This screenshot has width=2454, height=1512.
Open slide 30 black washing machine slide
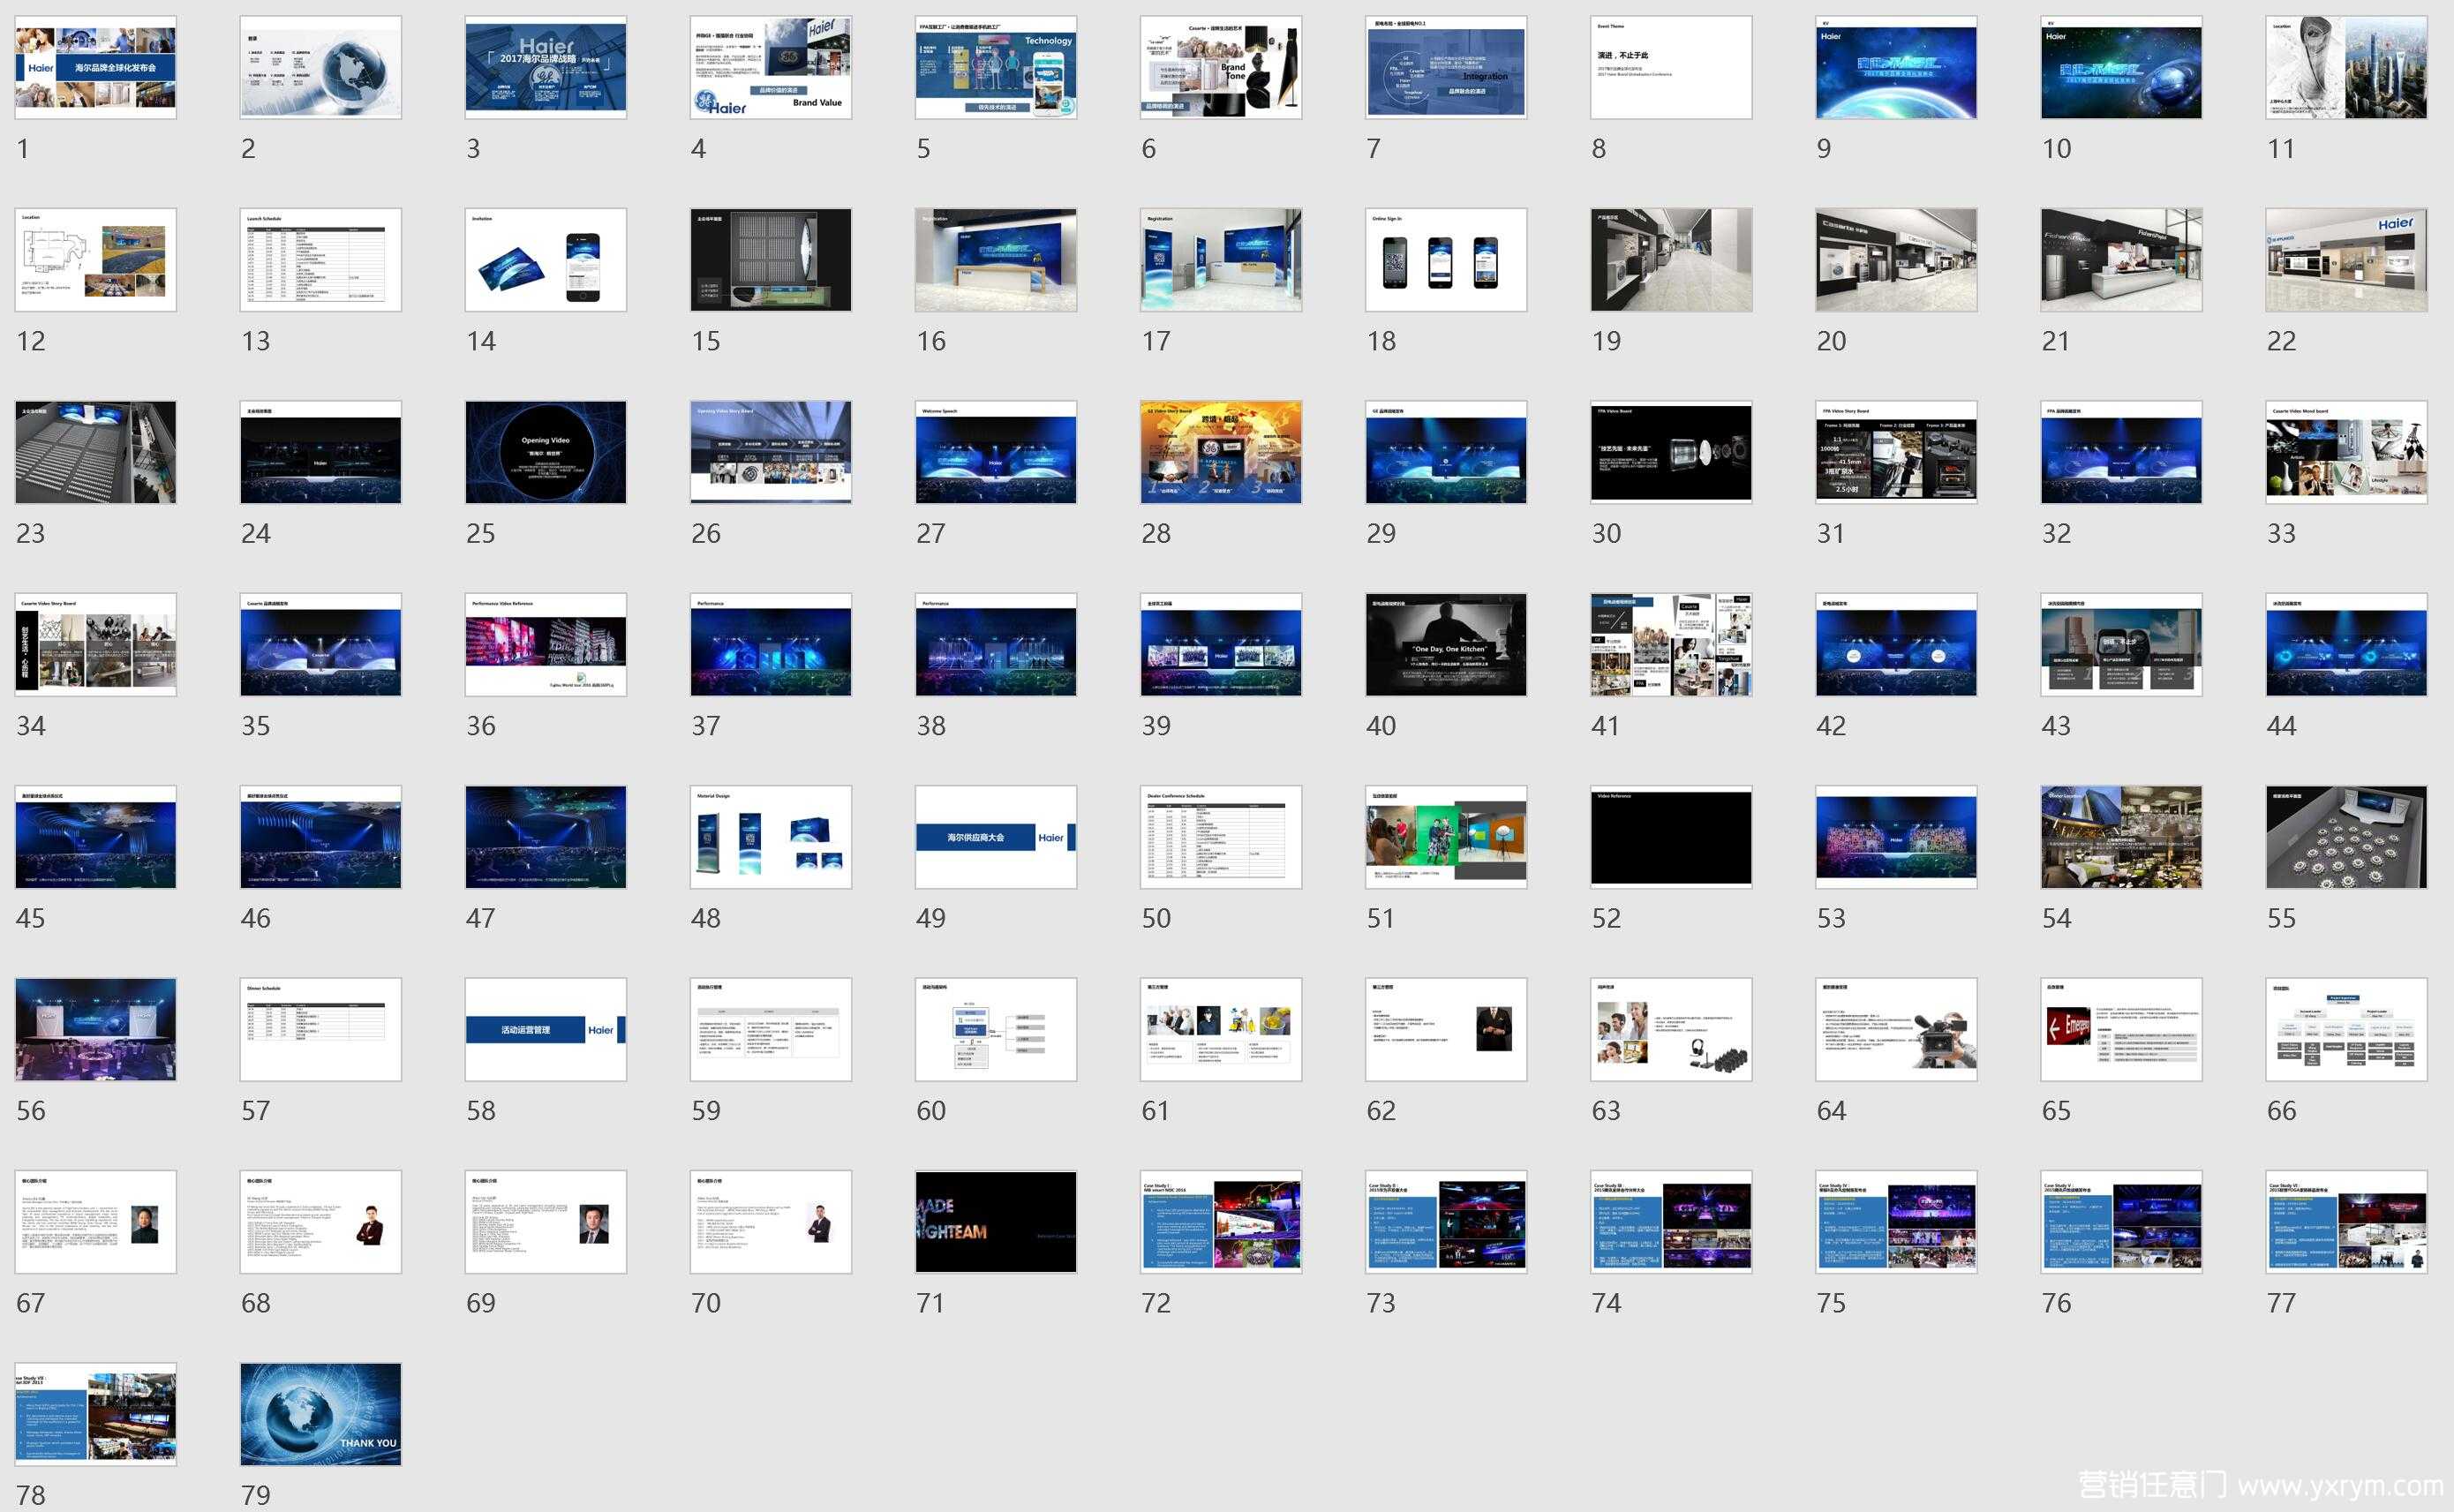pyautogui.click(x=1671, y=452)
